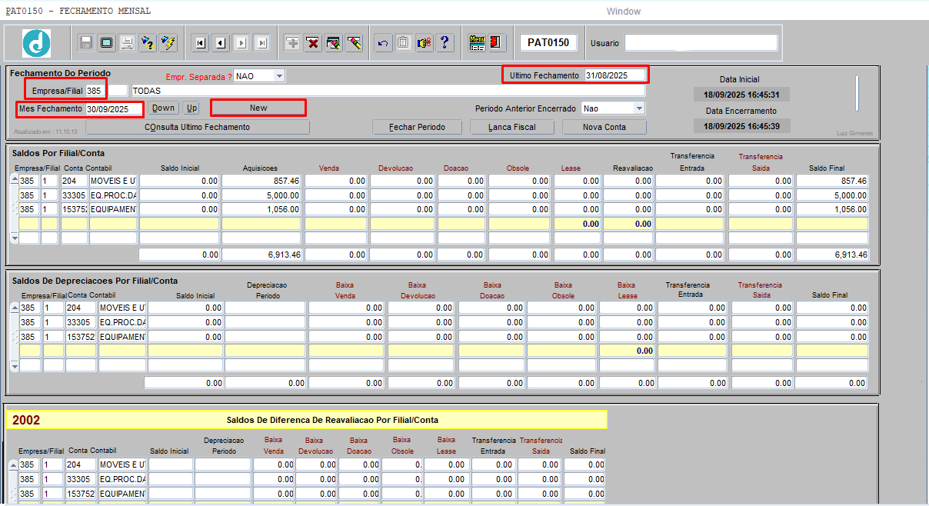Open the Periodo Anterior Encerrado dropdown

click(638, 108)
